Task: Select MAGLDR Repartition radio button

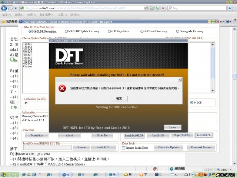Action: [30, 31]
